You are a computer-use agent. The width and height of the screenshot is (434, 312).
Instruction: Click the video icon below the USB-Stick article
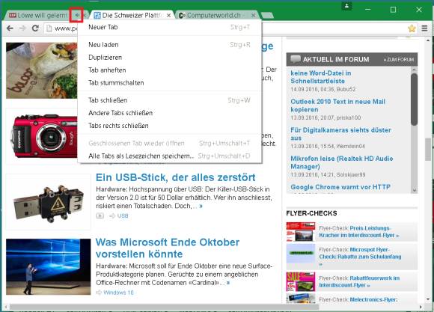point(100,215)
